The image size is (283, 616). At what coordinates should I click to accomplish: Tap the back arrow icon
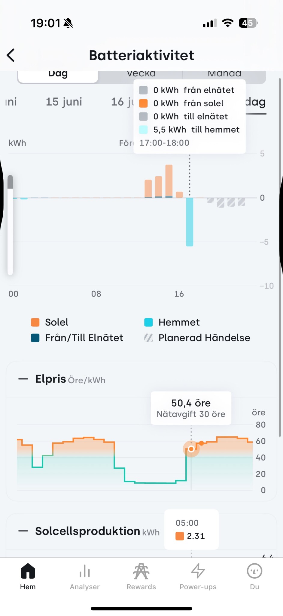(11, 55)
